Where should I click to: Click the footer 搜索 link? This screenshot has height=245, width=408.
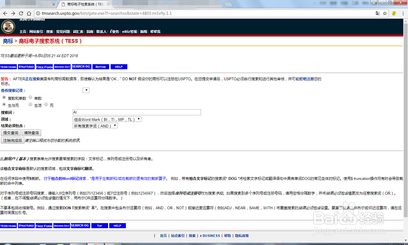192,236
